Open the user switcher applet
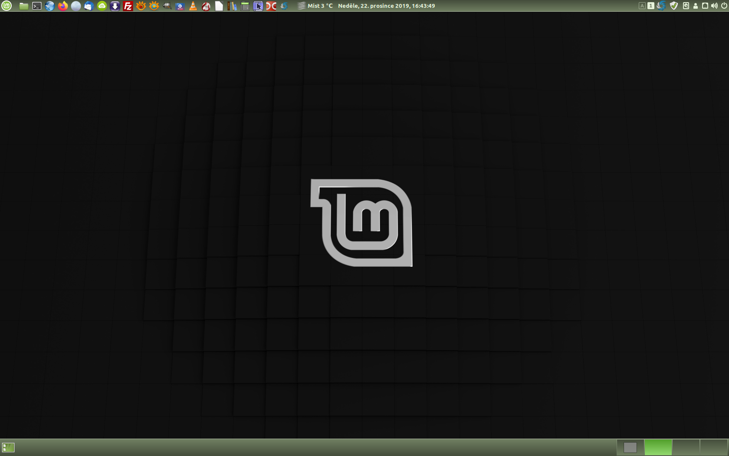729x456 pixels. [696, 6]
